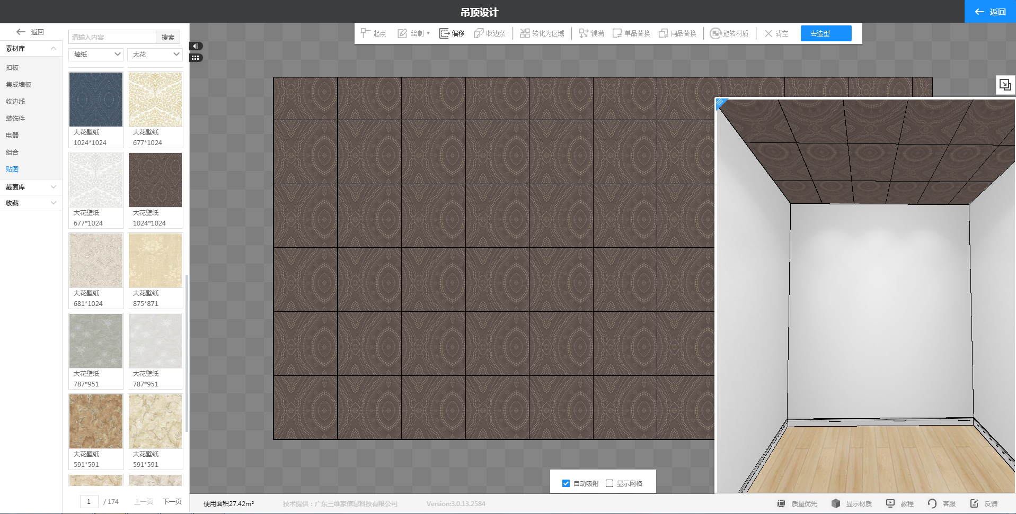Select the 绘制 draw tool

[411, 33]
